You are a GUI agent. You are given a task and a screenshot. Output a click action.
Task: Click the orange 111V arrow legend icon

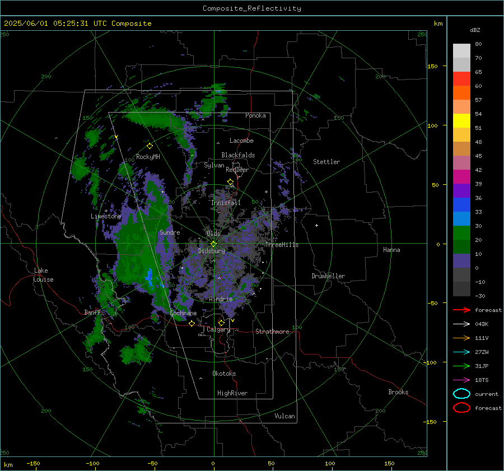click(x=461, y=338)
